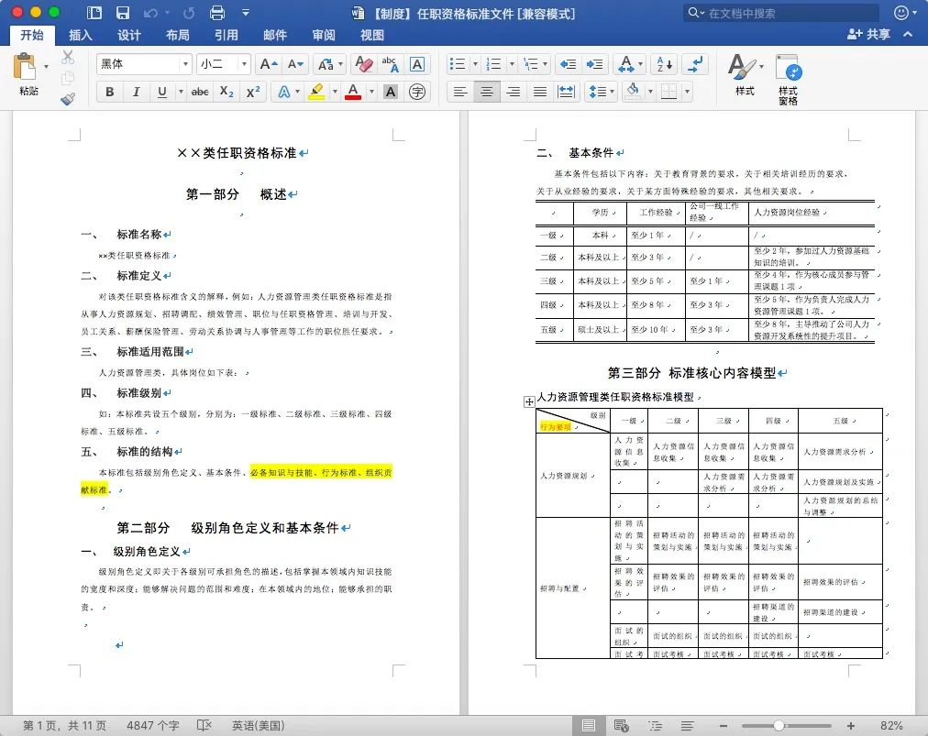Toggle underline formatting
The image size is (928, 736).
[x=162, y=92]
